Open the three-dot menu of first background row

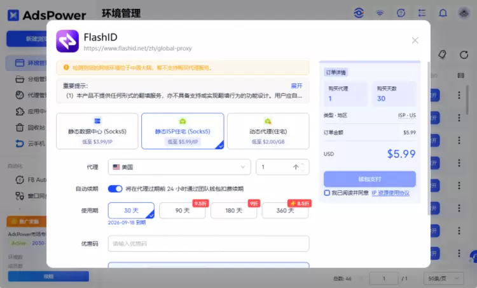[x=459, y=95]
